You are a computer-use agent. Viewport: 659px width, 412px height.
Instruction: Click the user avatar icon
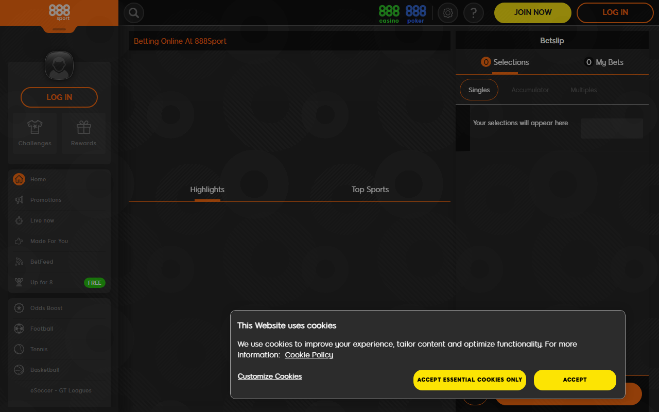click(59, 66)
